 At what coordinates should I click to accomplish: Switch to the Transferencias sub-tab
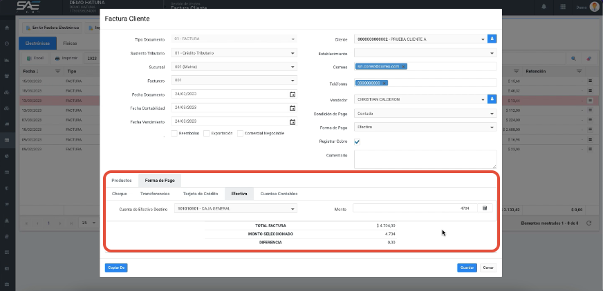155,194
